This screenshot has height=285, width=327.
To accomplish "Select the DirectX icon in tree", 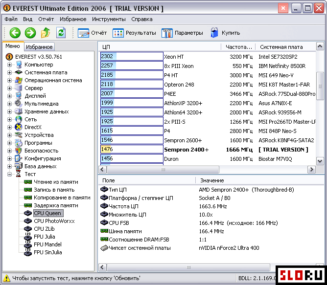I will (x=18, y=127).
